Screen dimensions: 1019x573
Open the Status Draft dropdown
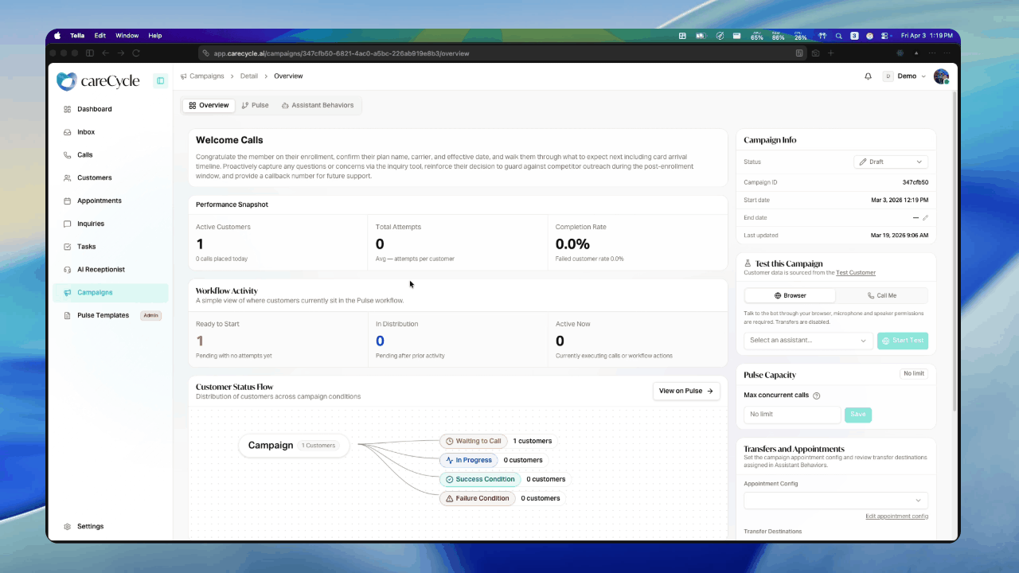coord(890,162)
